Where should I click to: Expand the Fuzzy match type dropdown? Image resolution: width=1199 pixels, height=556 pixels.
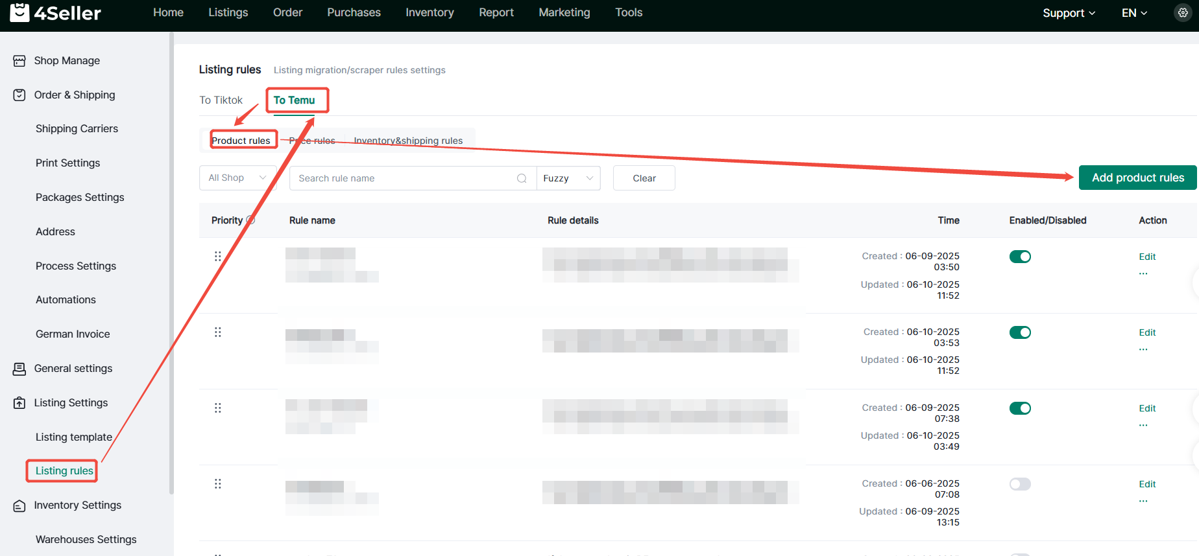[568, 178]
